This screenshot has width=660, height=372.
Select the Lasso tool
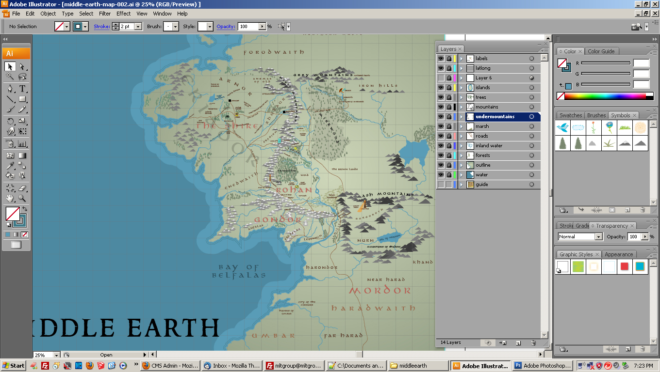[x=22, y=77]
